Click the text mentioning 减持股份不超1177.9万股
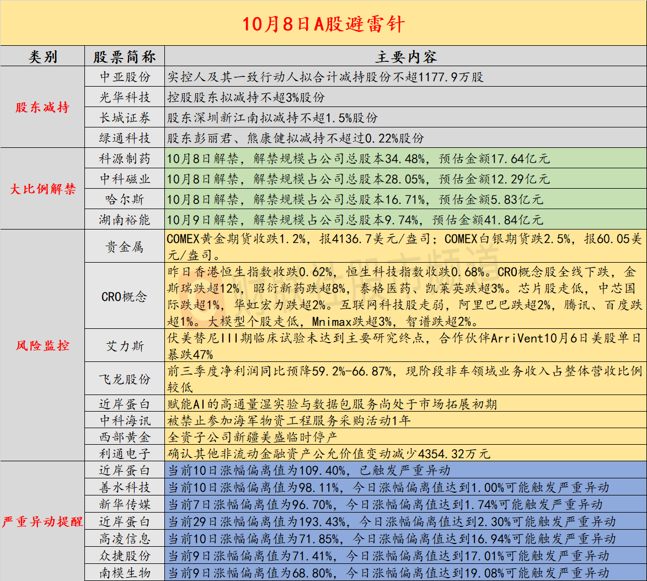647x581 pixels. 325,77
